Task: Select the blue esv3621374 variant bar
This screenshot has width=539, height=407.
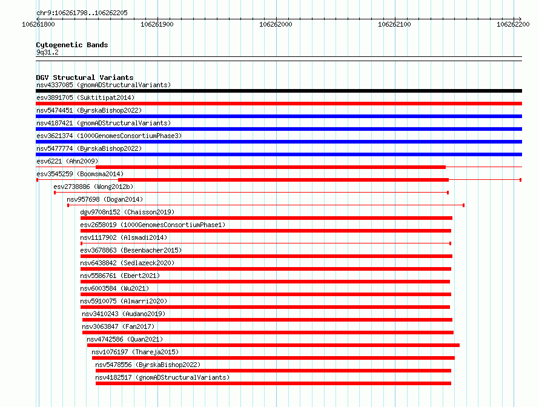Action: point(279,142)
